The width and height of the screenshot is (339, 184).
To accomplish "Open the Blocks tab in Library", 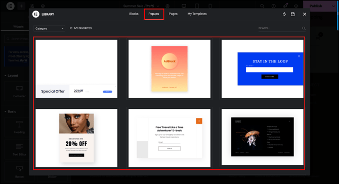I will point(134,14).
